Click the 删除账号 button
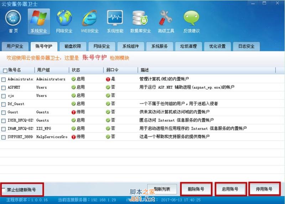The height and width of the screenshot is (204, 285). pyautogui.click(x=196, y=189)
